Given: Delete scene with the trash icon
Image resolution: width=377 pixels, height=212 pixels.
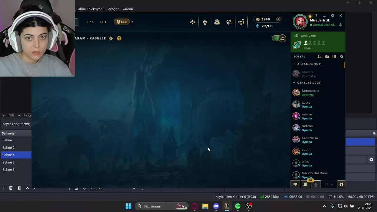Looking at the screenshot, I should [x=11, y=188].
